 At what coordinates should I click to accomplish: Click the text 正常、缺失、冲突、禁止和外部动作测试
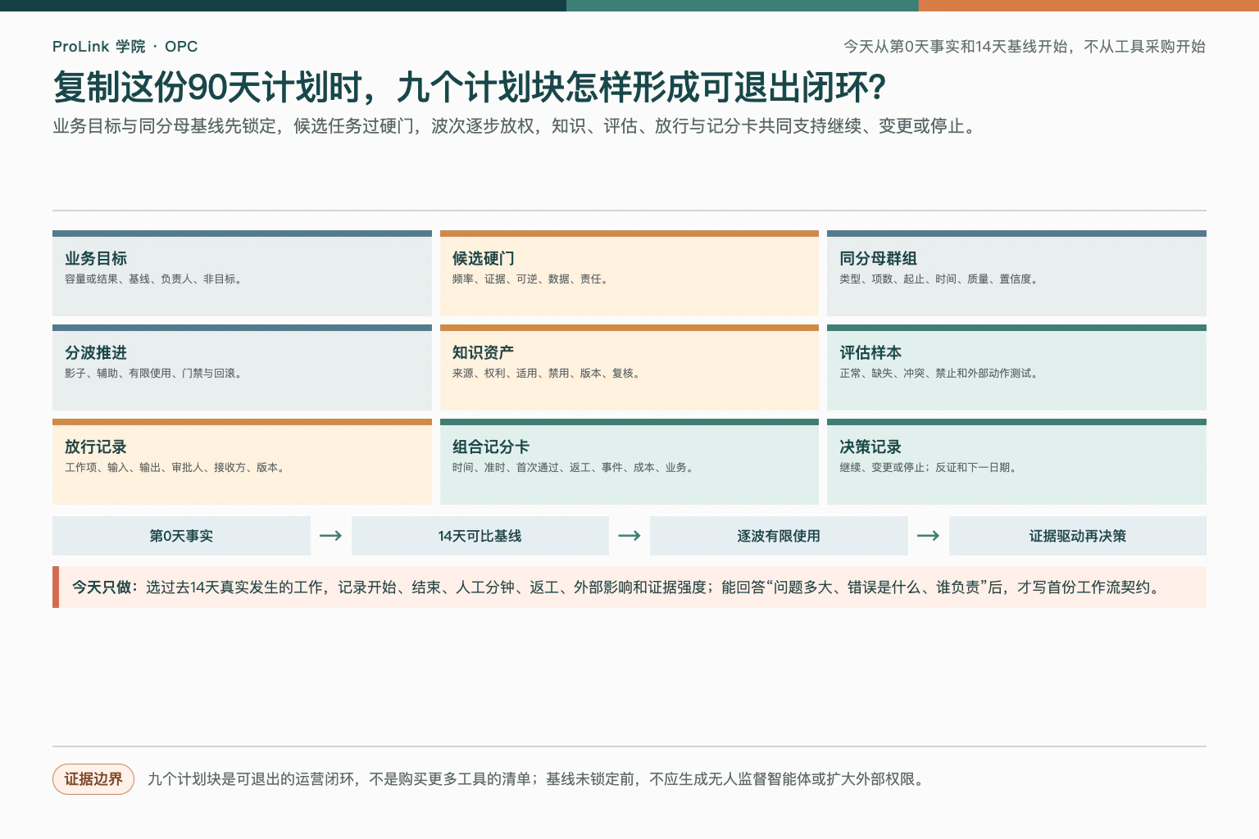pyautogui.click(x=939, y=374)
